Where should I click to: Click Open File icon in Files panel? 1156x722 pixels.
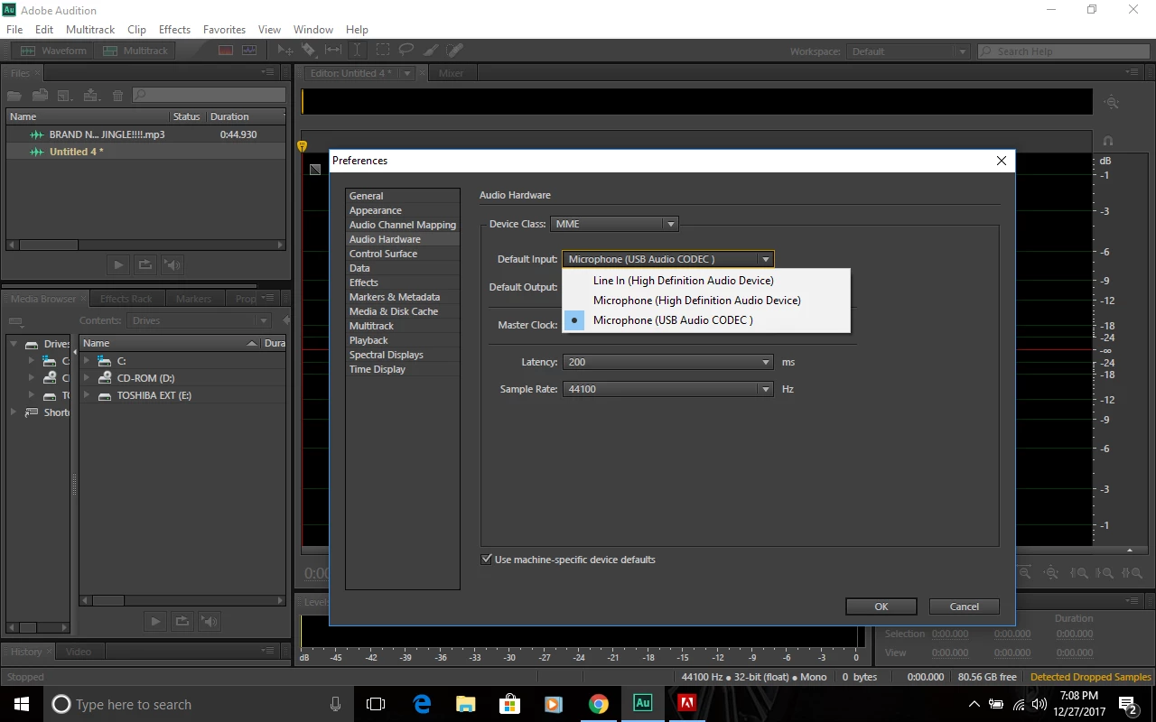pyautogui.click(x=14, y=95)
